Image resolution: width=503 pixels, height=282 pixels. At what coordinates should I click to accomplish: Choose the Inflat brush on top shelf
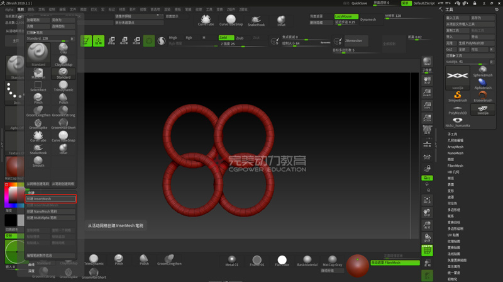(x=281, y=21)
